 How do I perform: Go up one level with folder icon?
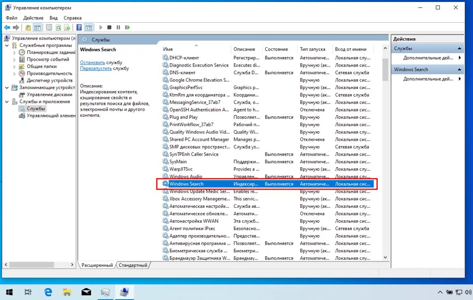pyautogui.click(x=28, y=28)
